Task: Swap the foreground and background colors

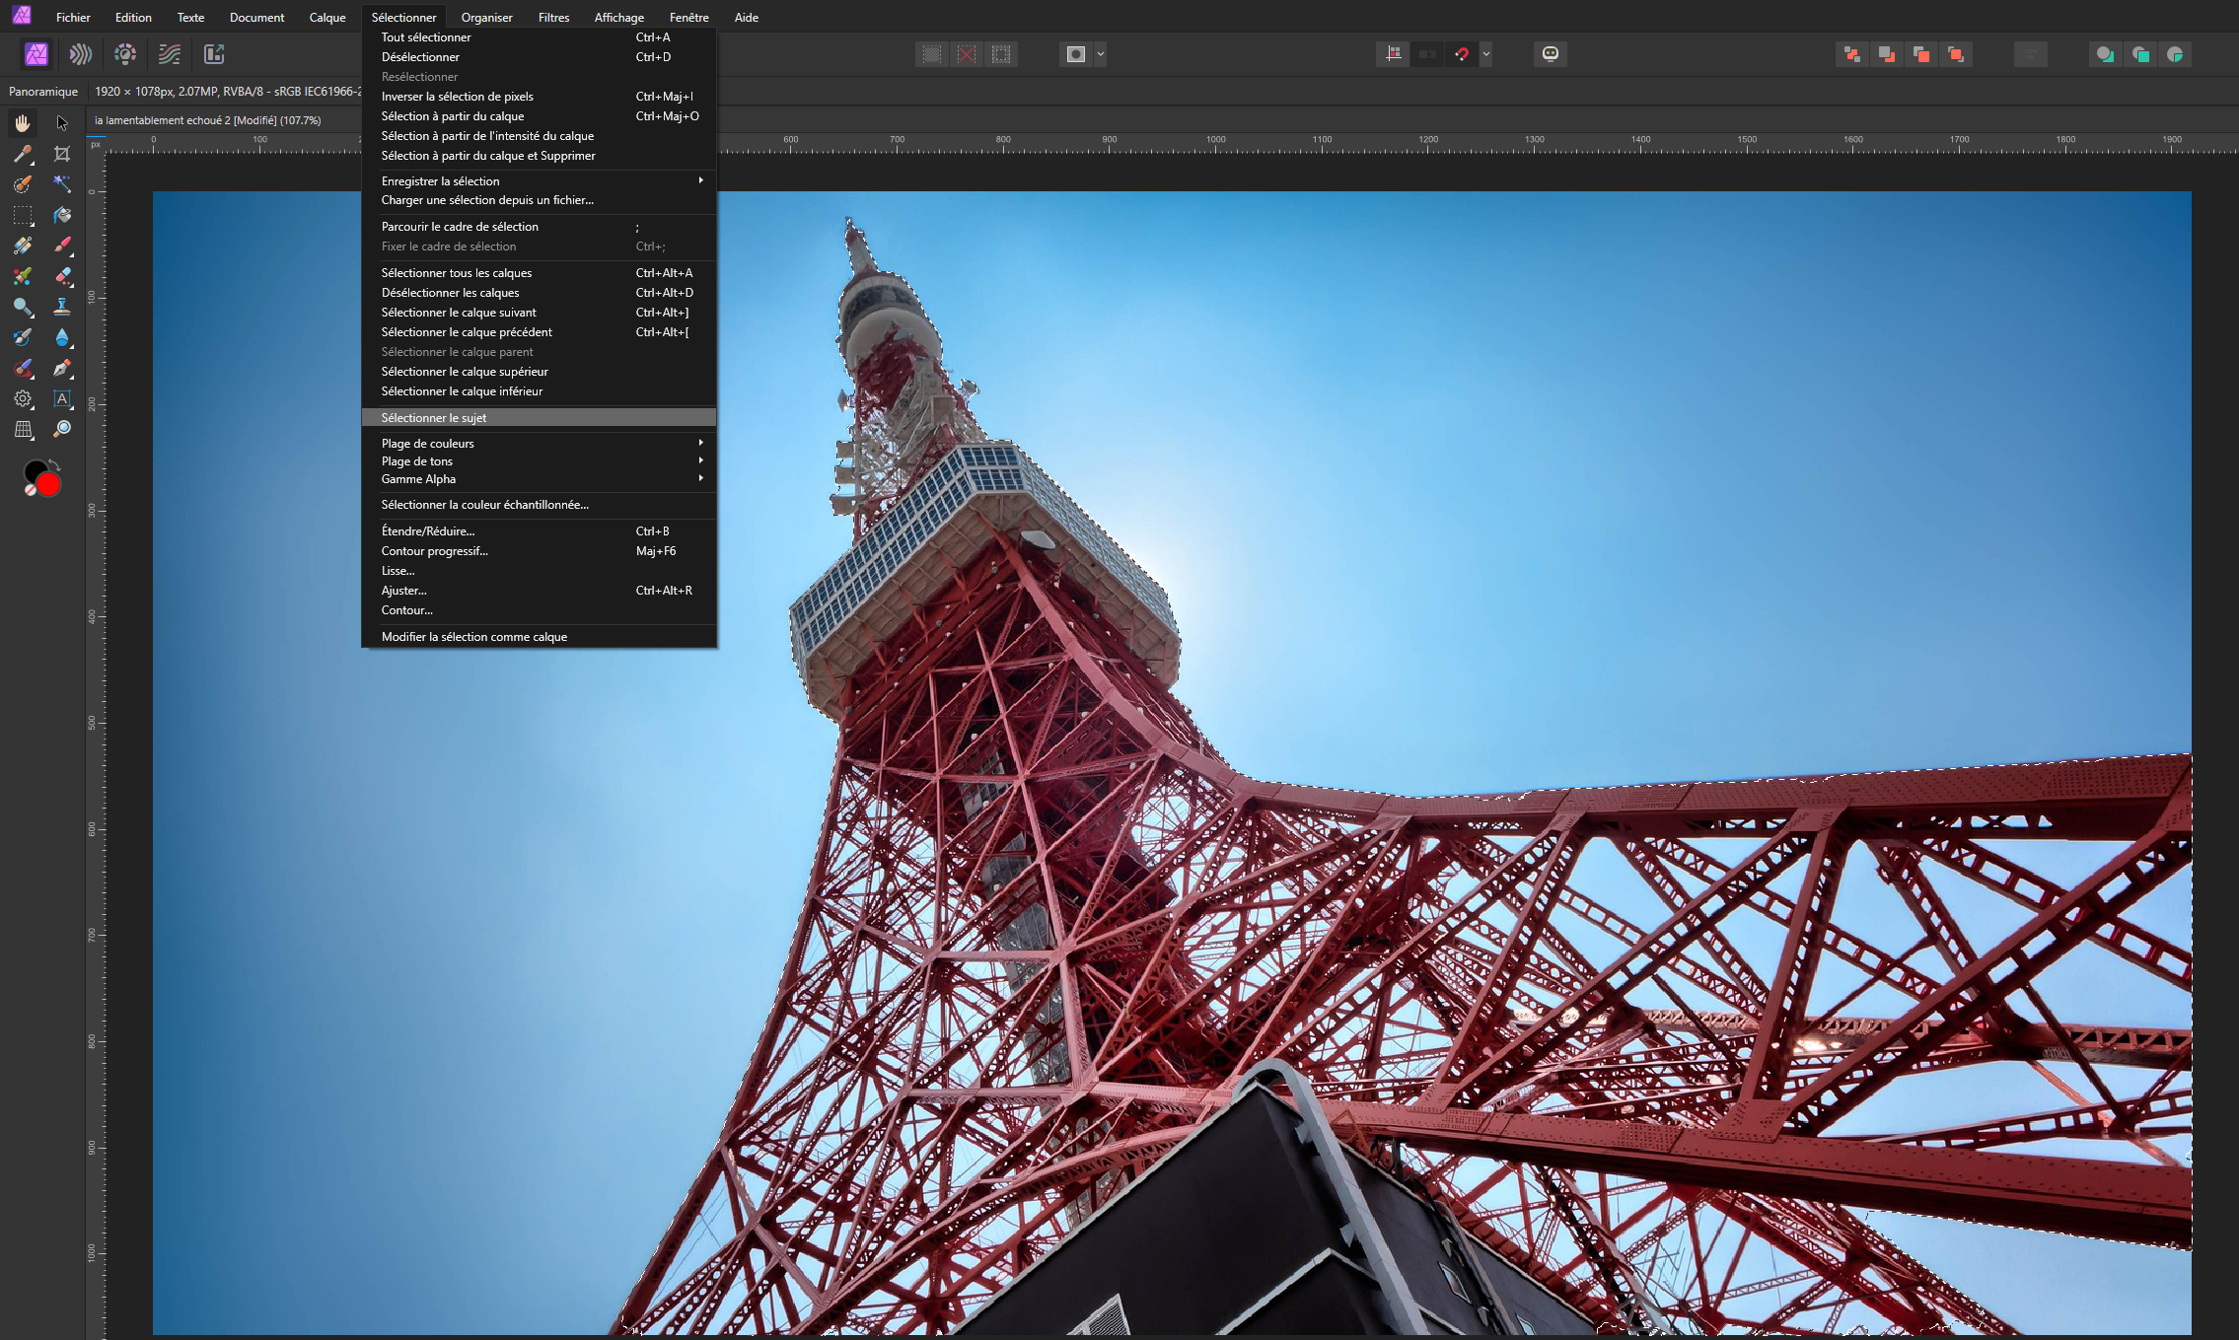Action: tap(55, 464)
